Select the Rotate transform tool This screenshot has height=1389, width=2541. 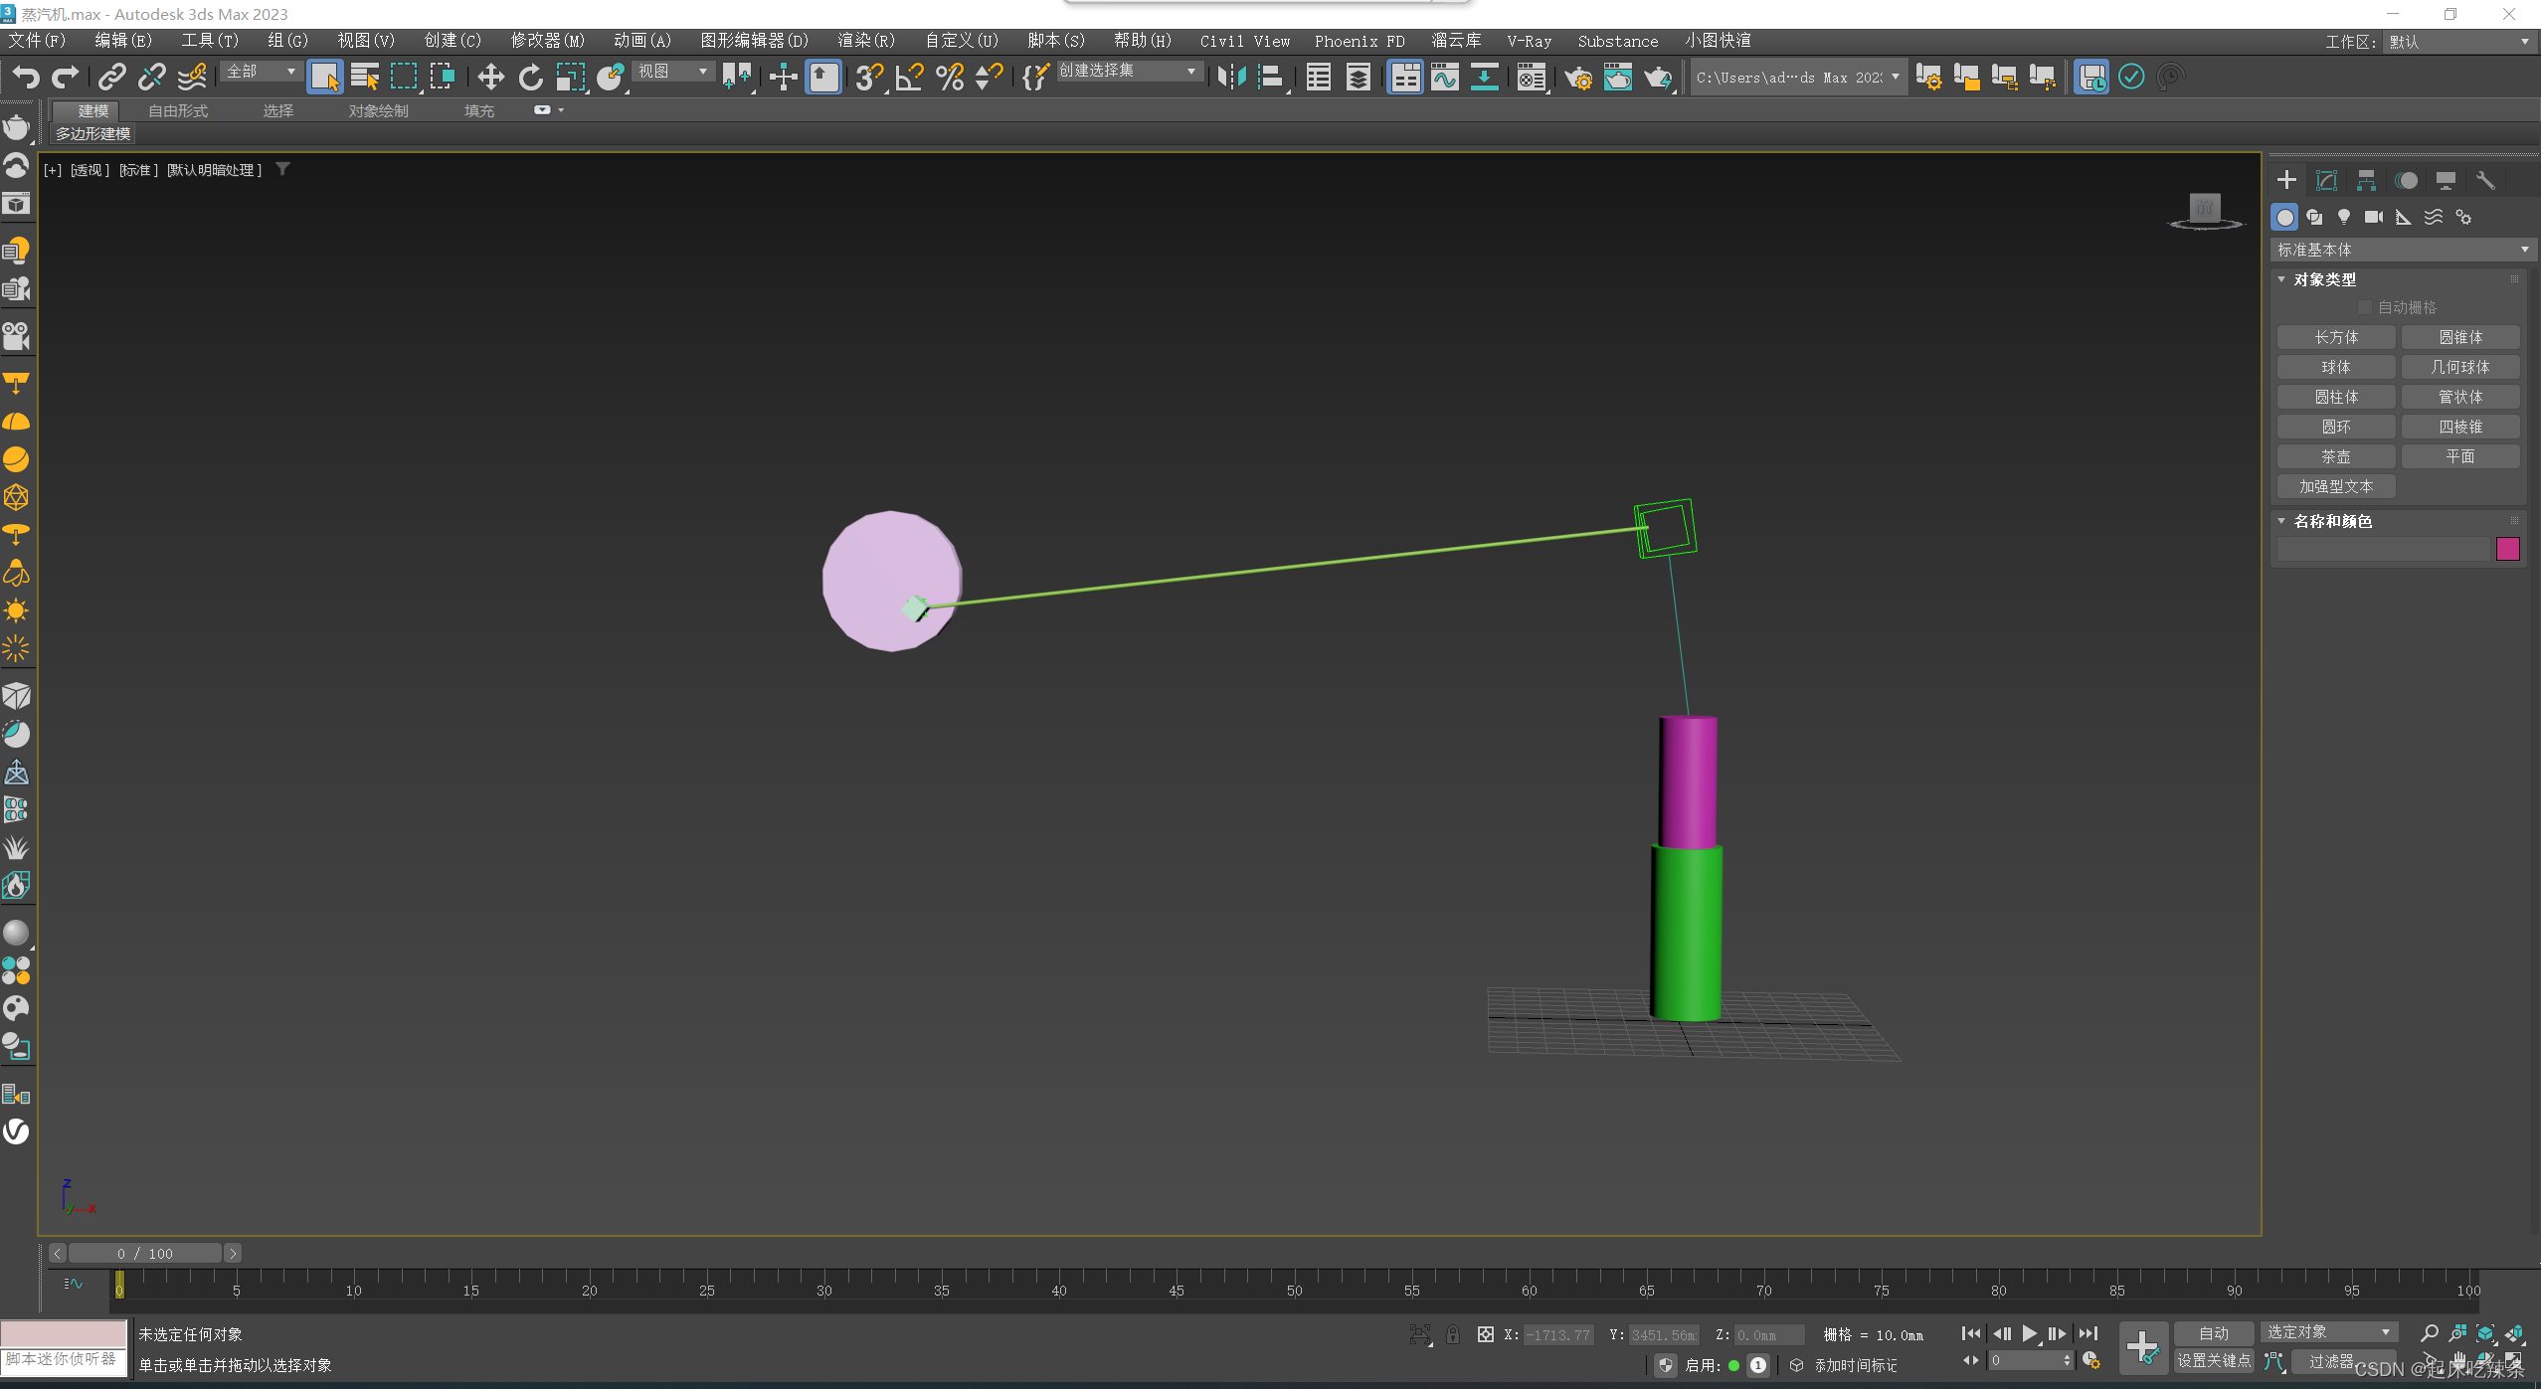click(x=530, y=77)
